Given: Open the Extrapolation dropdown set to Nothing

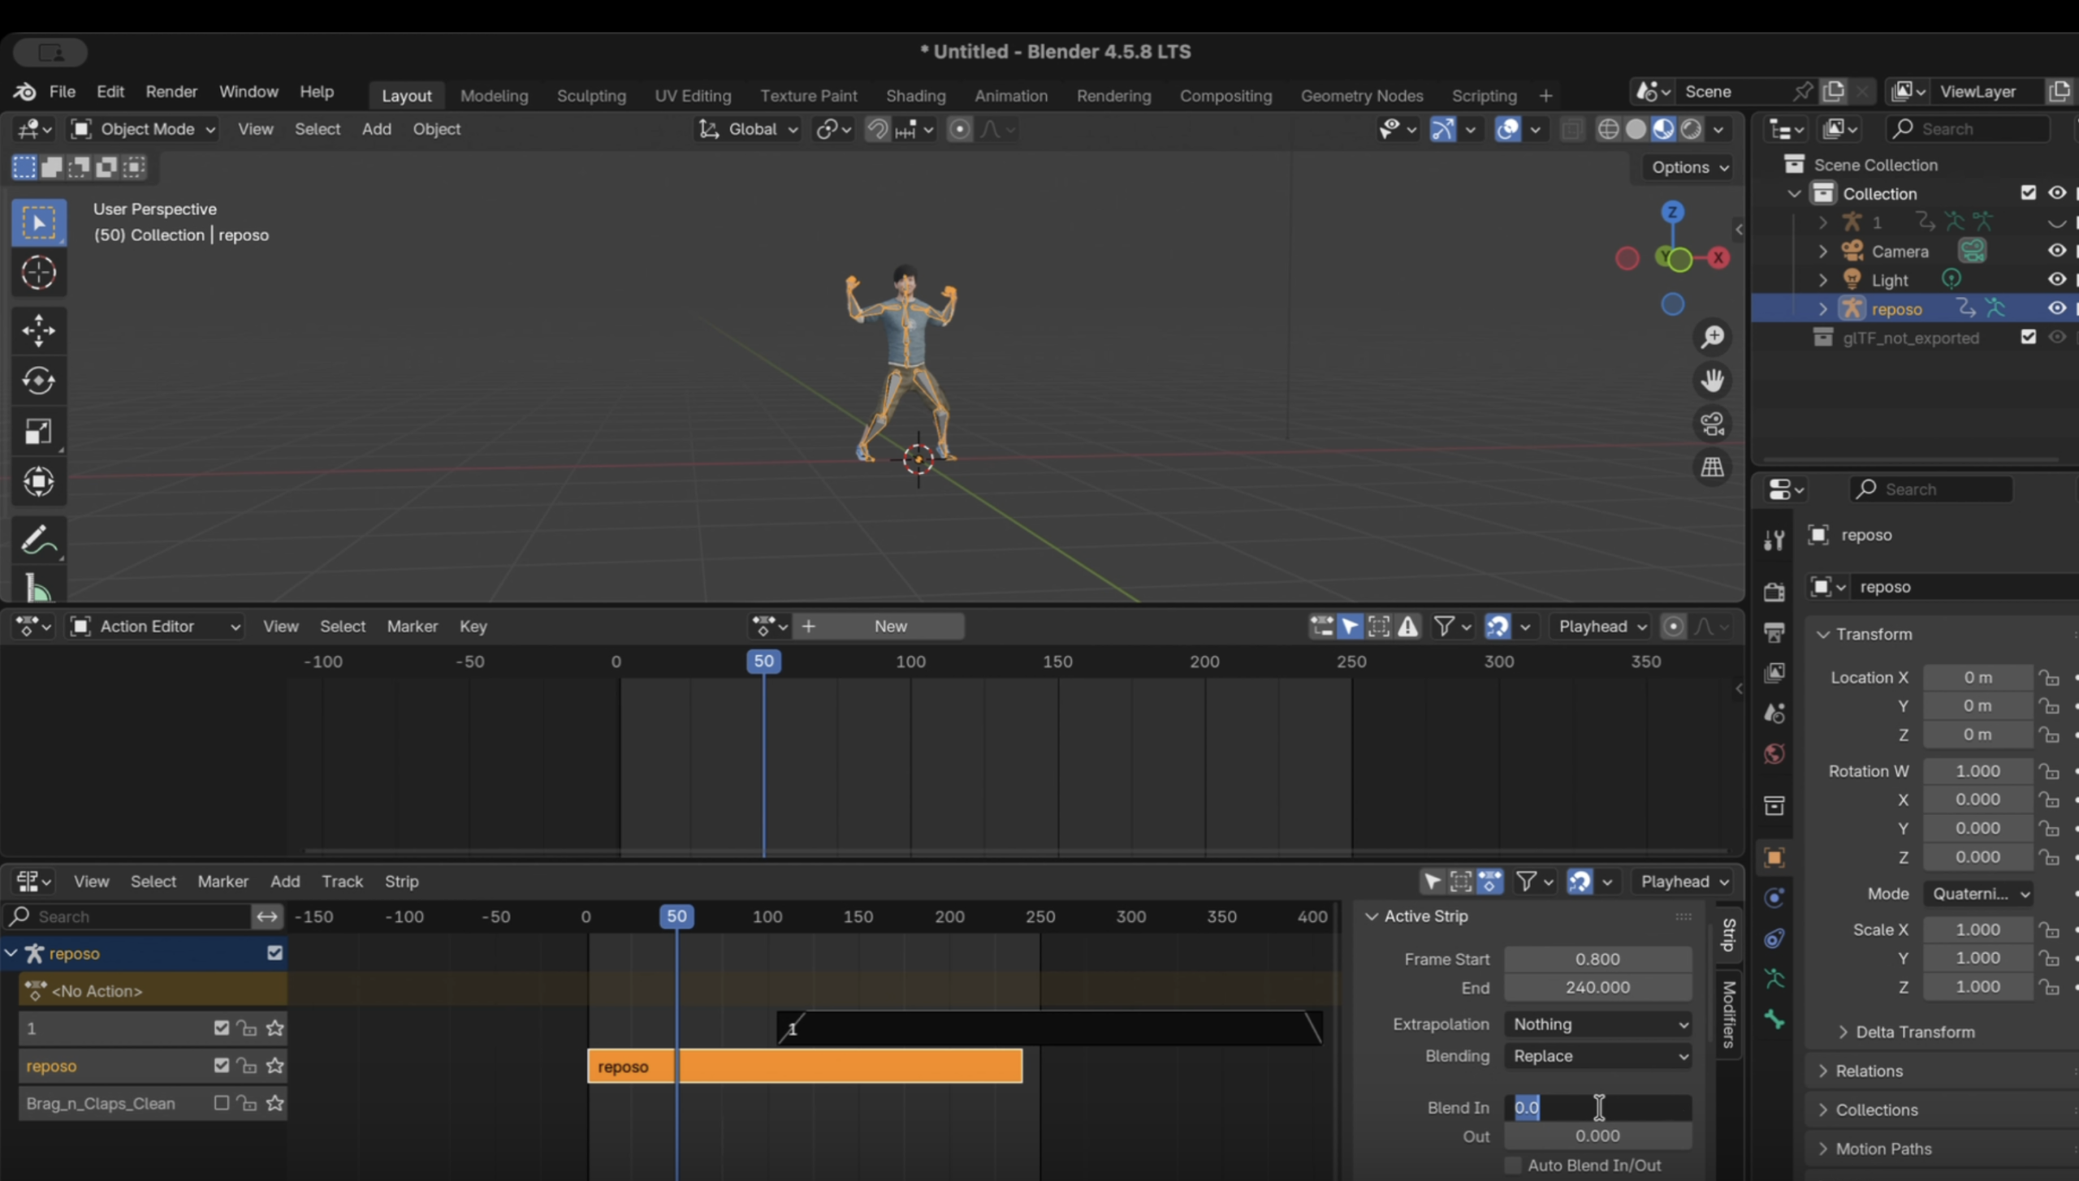Looking at the screenshot, I should (1597, 1024).
